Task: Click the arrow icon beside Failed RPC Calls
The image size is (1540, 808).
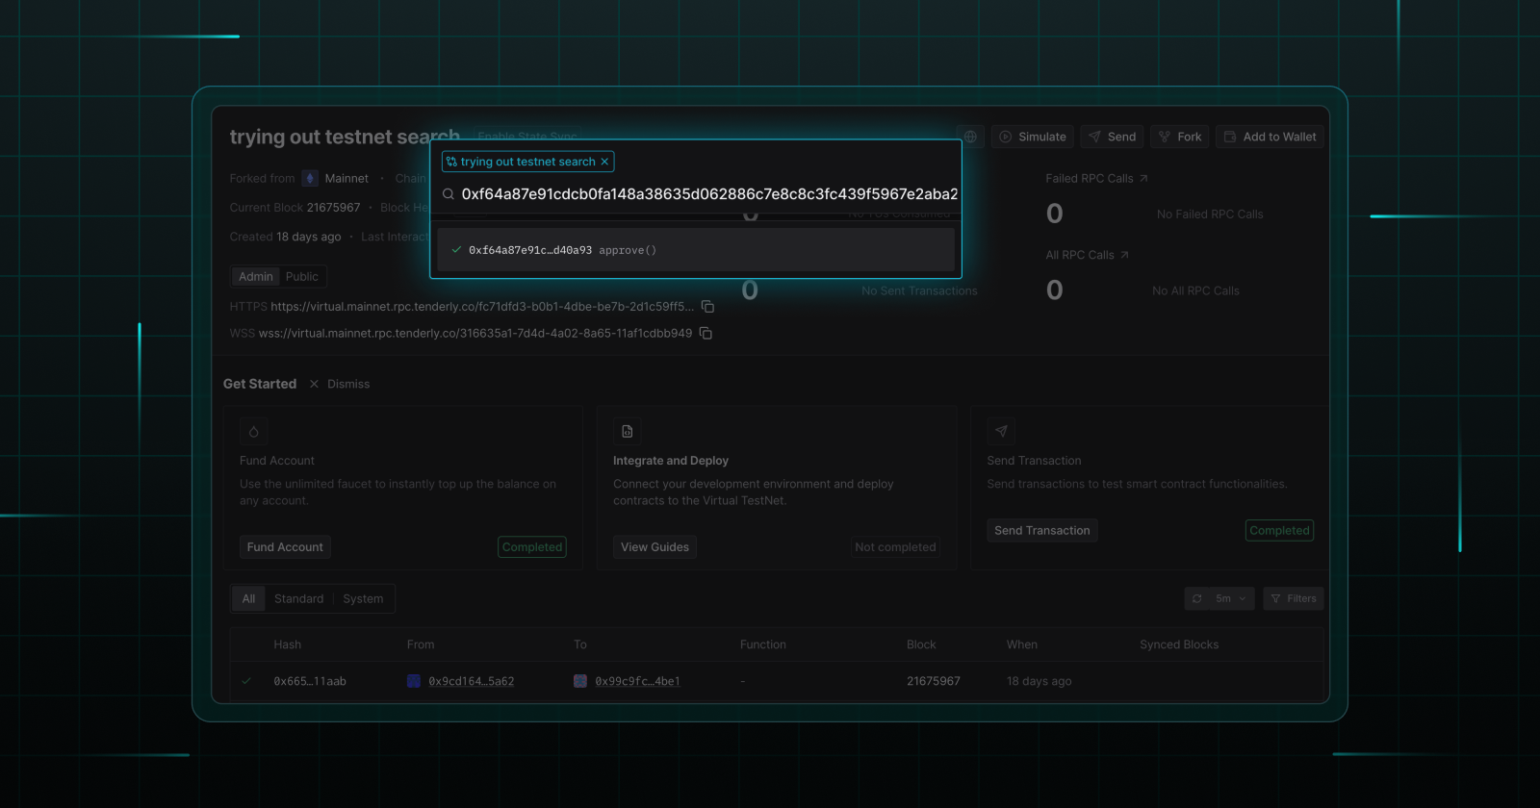Action: coord(1143,178)
